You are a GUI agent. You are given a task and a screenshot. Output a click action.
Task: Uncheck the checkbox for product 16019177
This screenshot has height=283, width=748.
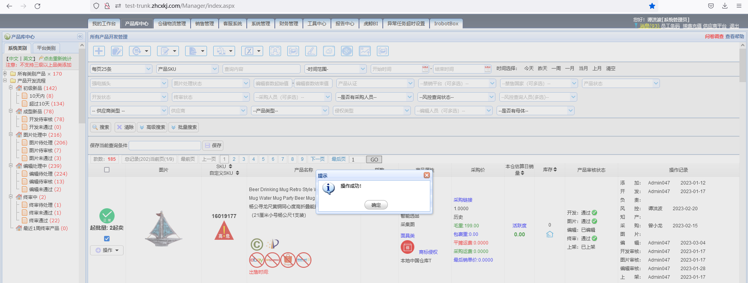point(107,239)
